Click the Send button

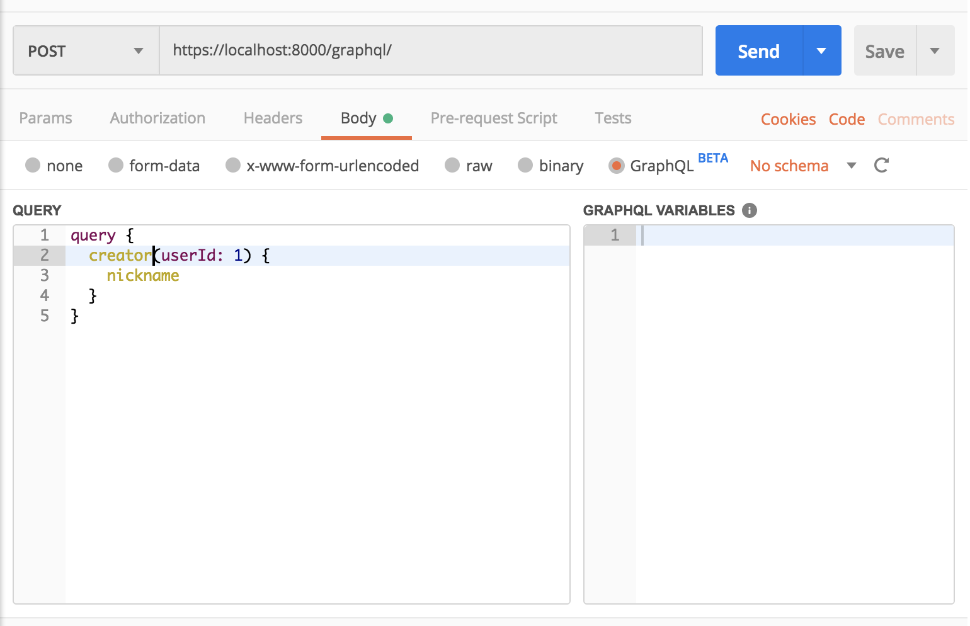(759, 51)
